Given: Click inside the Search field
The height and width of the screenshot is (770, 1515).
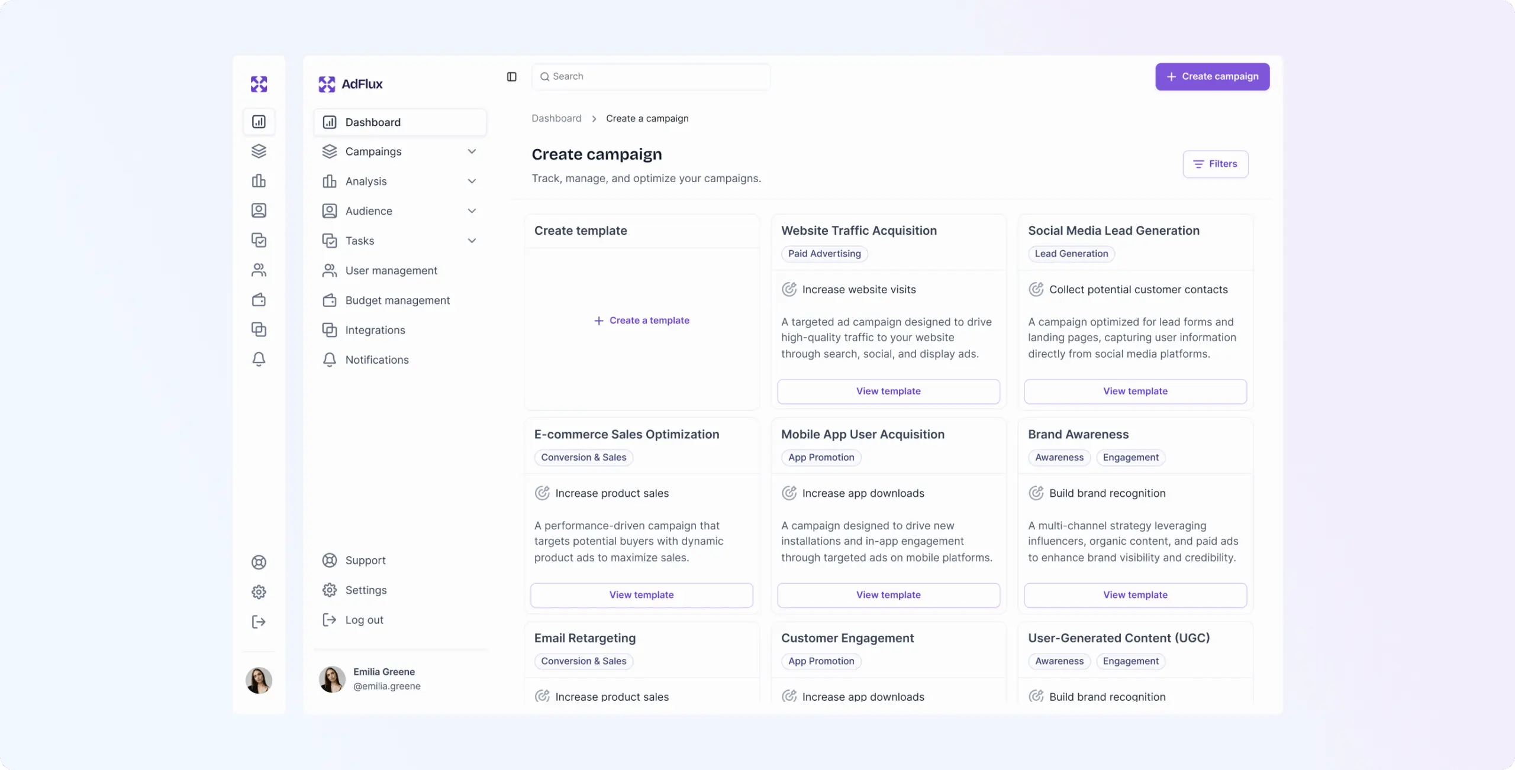Looking at the screenshot, I should click(651, 76).
